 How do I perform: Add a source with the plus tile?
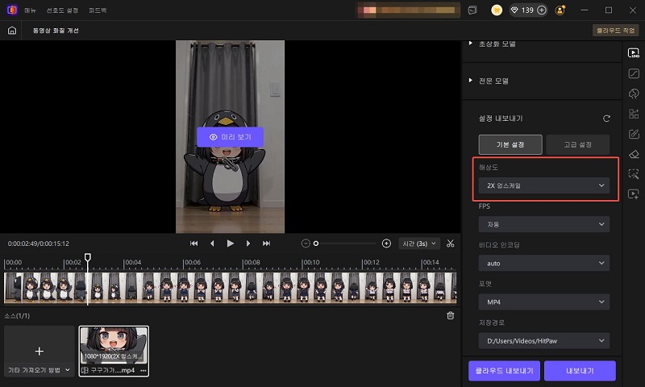click(40, 351)
